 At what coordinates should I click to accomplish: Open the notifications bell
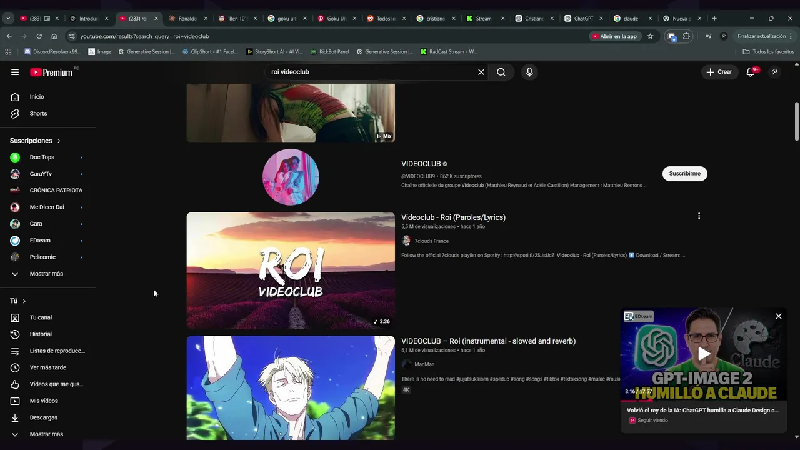751,72
